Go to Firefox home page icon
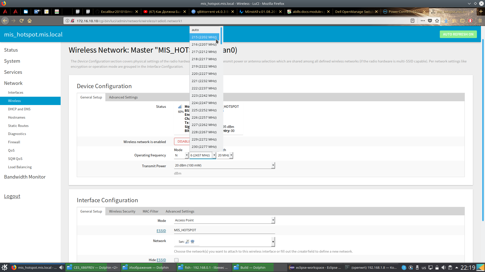 pos(30,21)
